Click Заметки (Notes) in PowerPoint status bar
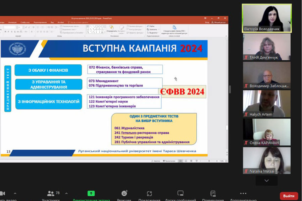 point(156,161)
